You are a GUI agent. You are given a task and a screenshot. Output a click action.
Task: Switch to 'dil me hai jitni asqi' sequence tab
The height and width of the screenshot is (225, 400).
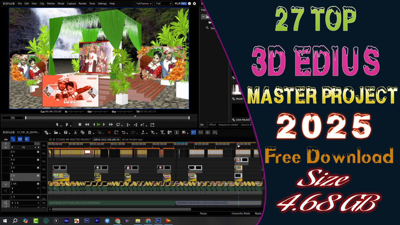click(x=132, y=139)
